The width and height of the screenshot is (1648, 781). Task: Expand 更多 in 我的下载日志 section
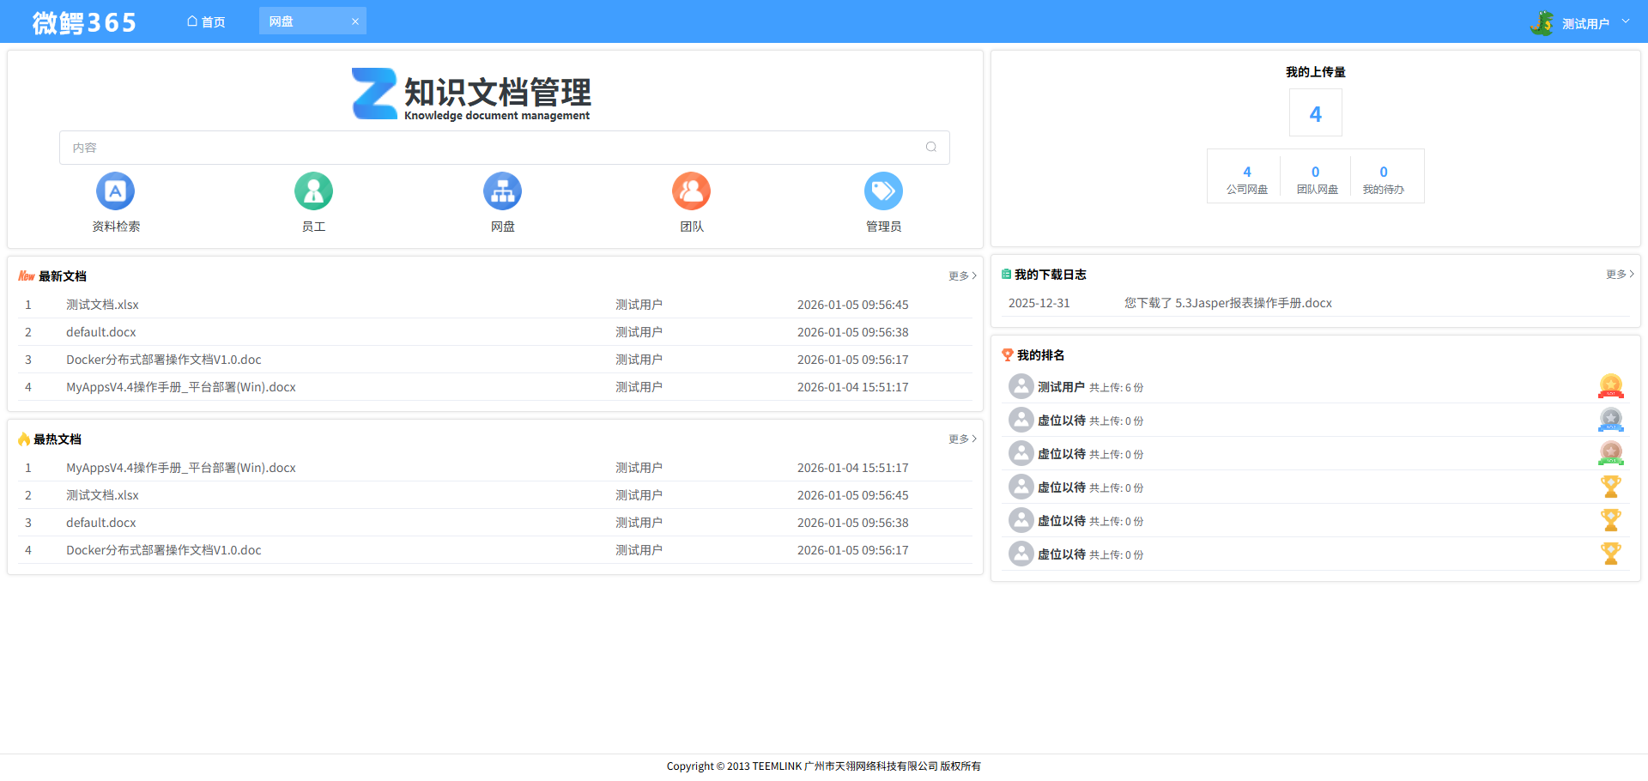(x=1621, y=274)
